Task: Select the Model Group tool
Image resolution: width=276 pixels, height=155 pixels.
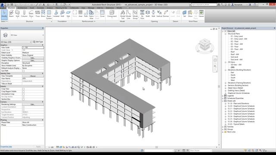Action: click(135, 14)
